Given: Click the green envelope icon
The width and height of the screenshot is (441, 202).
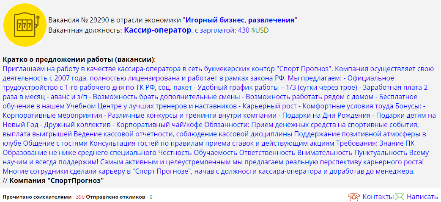Looking at the screenshot, I should 400,197.
